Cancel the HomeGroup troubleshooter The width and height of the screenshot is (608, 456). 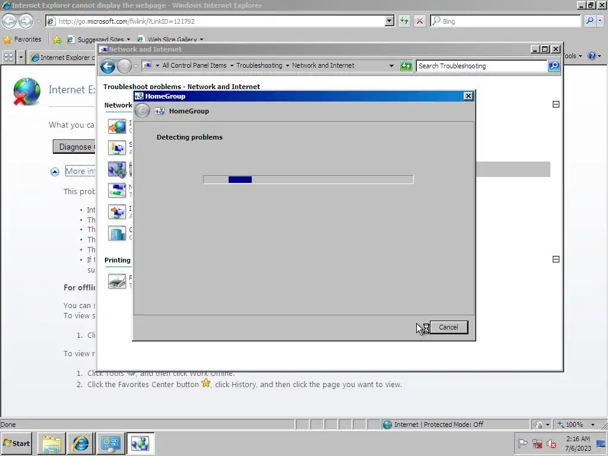[449, 327]
